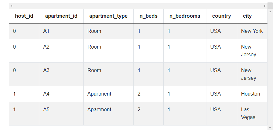Click the Houston city cell

pyautogui.click(x=250, y=94)
